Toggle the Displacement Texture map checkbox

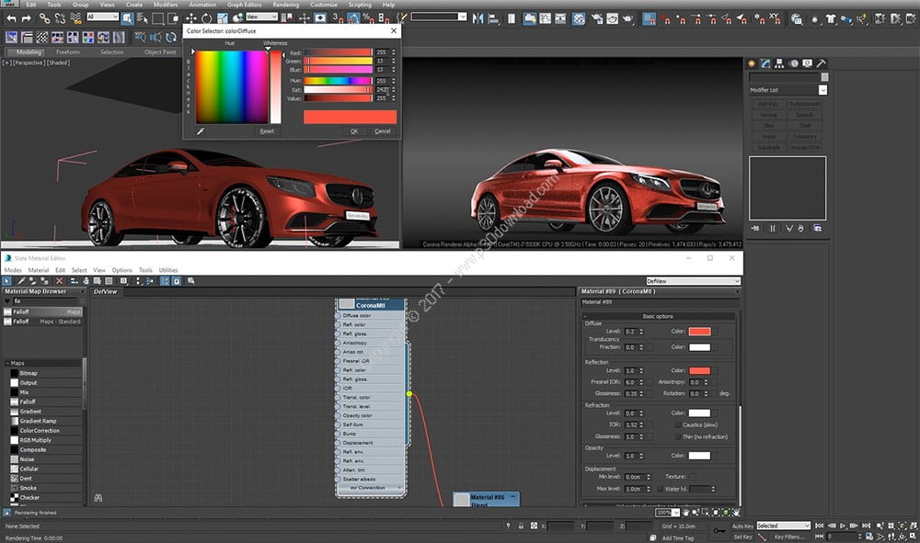tap(693, 477)
